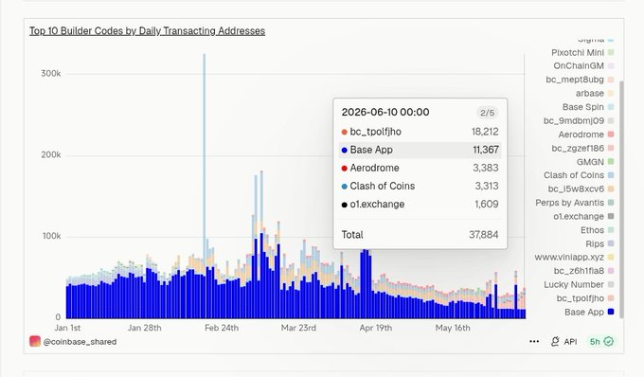This screenshot has height=377, width=644.
Task: Click the coinbase_shared avatar icon
Action: (35, 341)
